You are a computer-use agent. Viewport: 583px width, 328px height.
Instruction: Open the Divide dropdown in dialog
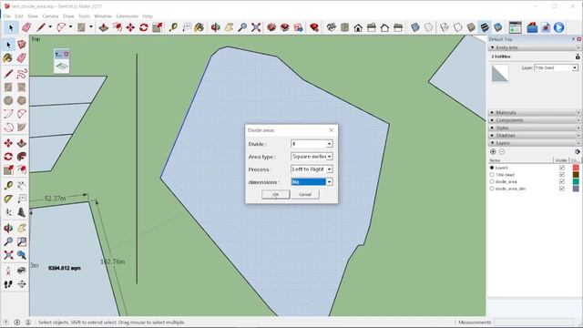tap(329, 144)
